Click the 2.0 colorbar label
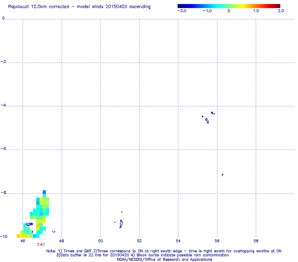This screenshot has width=298, height=262. (x=281, y=11)
